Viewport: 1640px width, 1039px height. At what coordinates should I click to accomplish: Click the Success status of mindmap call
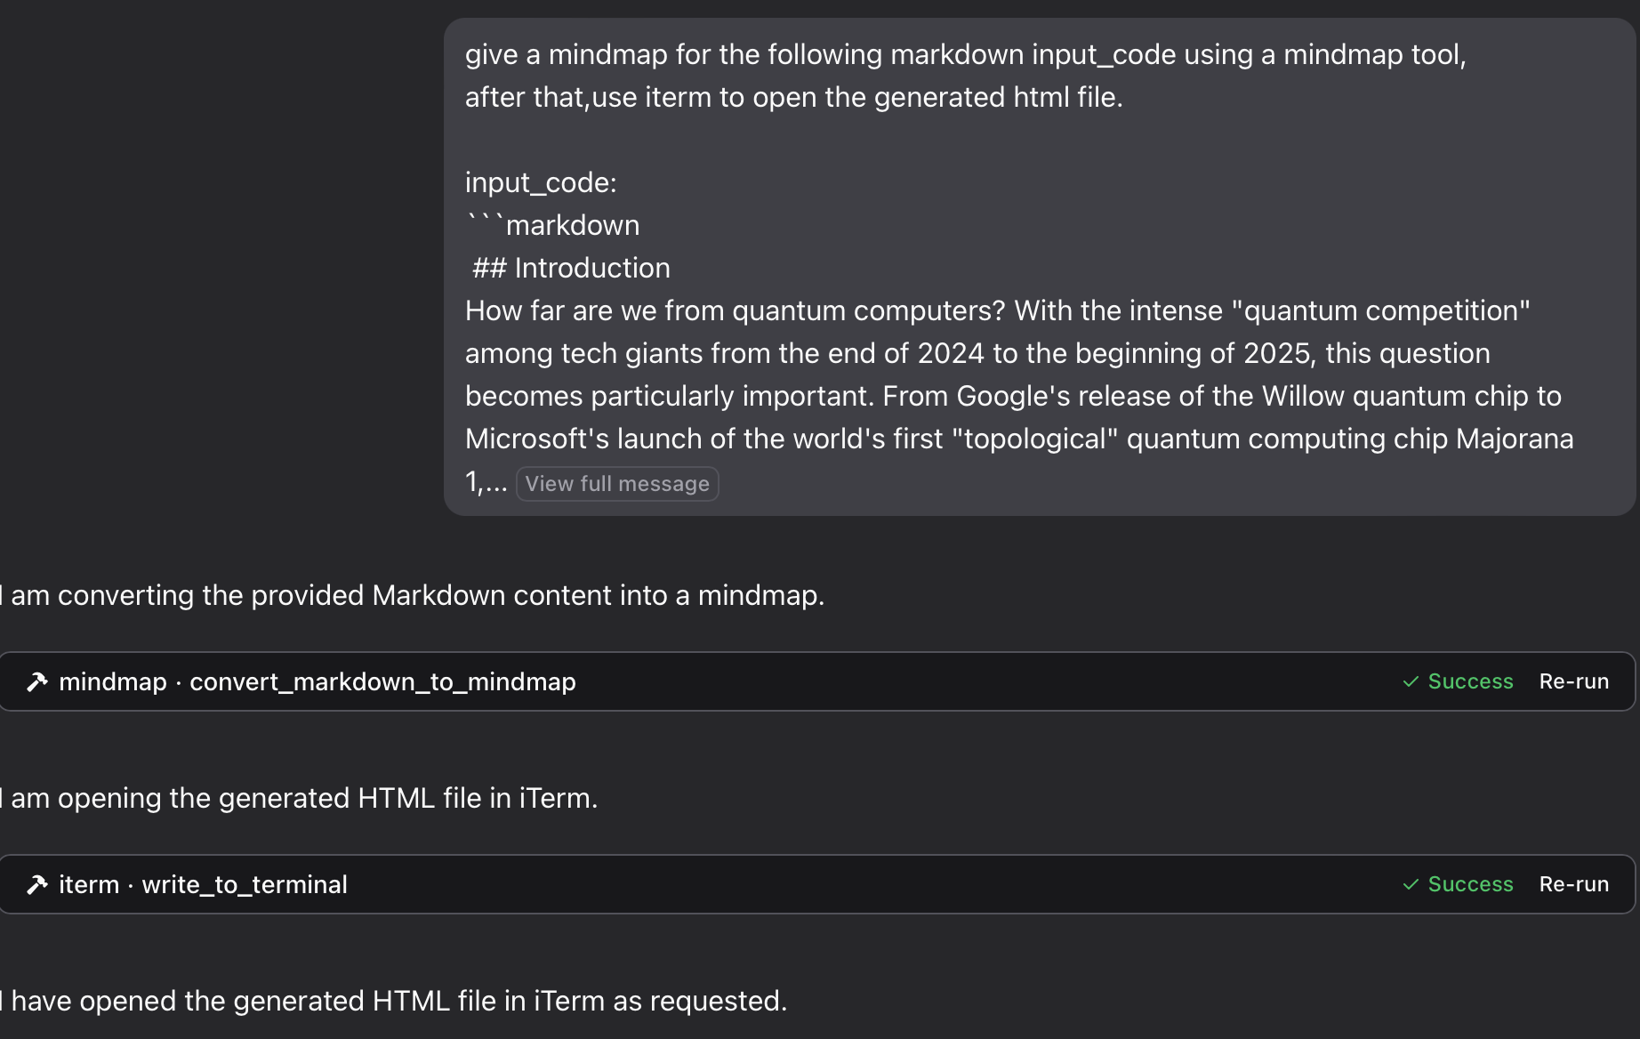click(1470, 682)
